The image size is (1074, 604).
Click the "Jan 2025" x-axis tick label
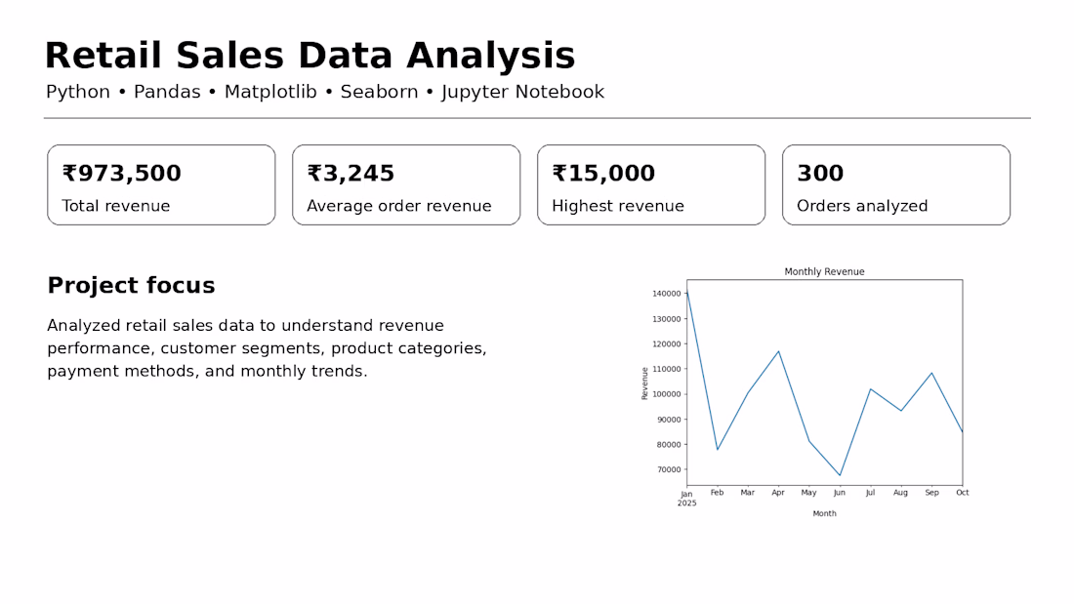coord(687,499)
